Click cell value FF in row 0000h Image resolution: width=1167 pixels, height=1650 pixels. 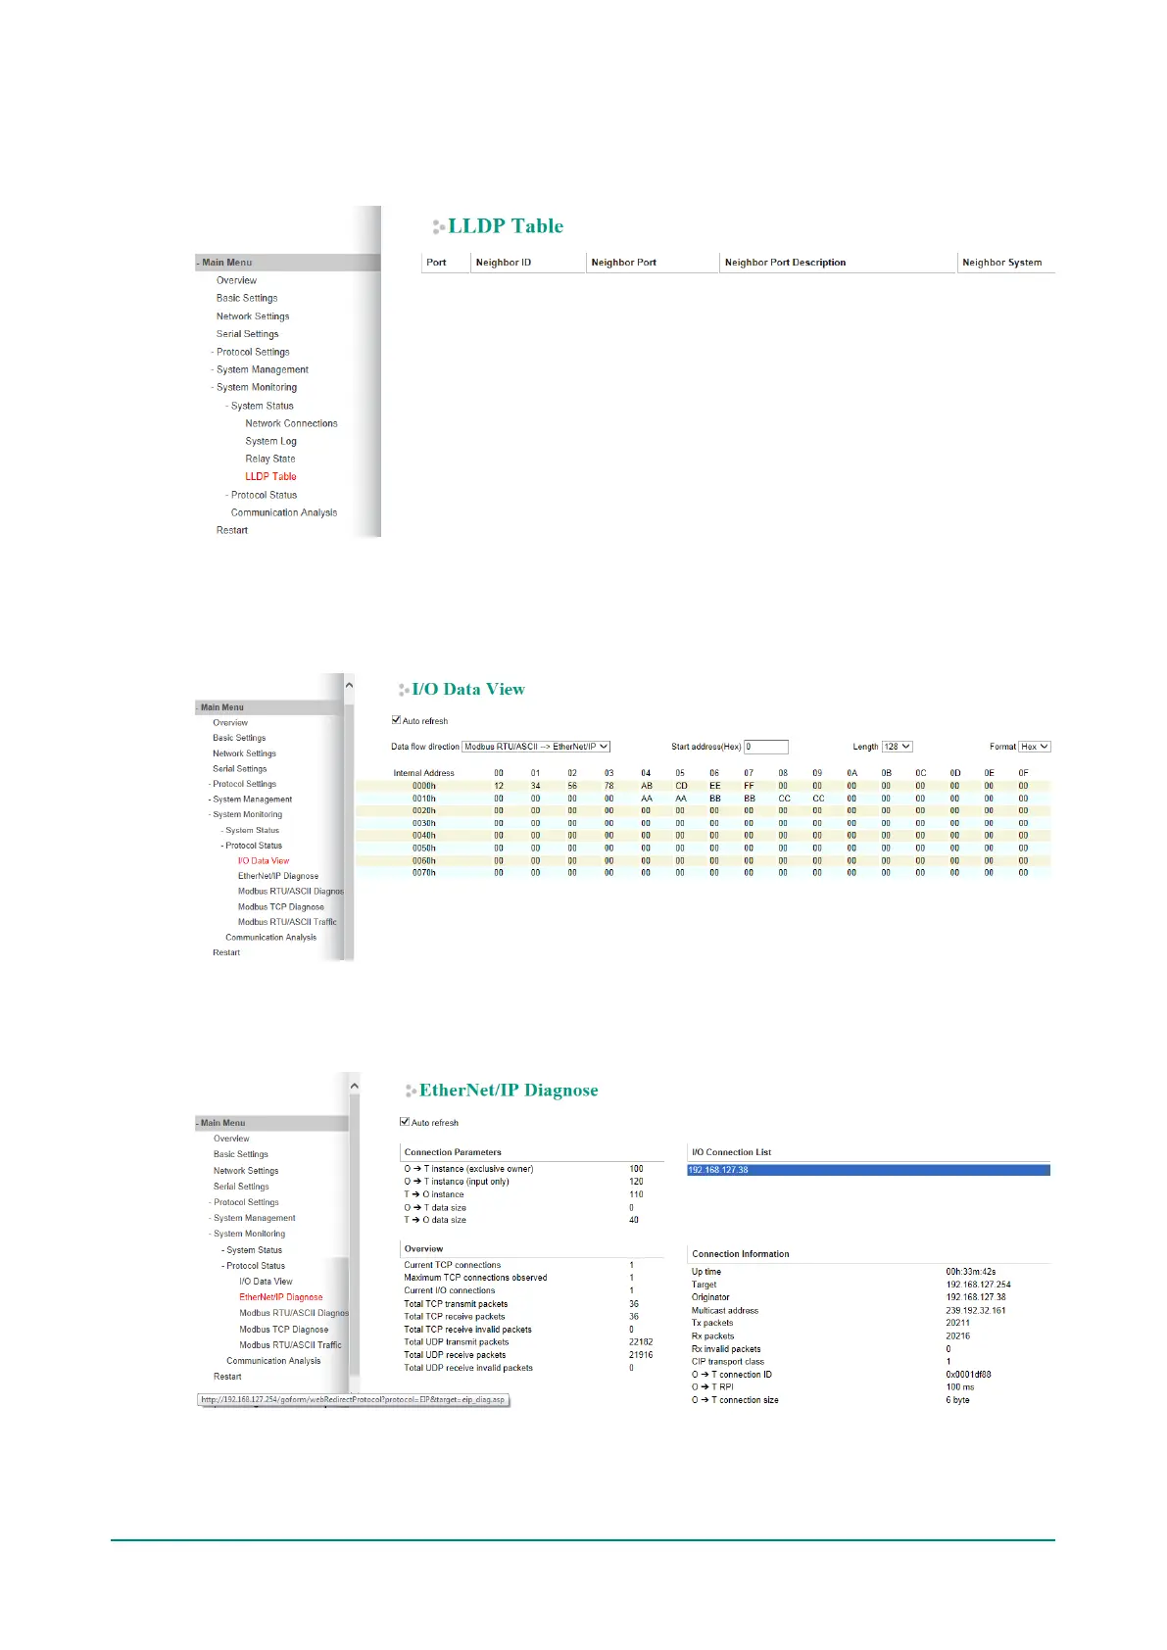pyautogui.click(x=749, y=786)
